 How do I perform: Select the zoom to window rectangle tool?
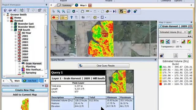(x=69, y=11)
